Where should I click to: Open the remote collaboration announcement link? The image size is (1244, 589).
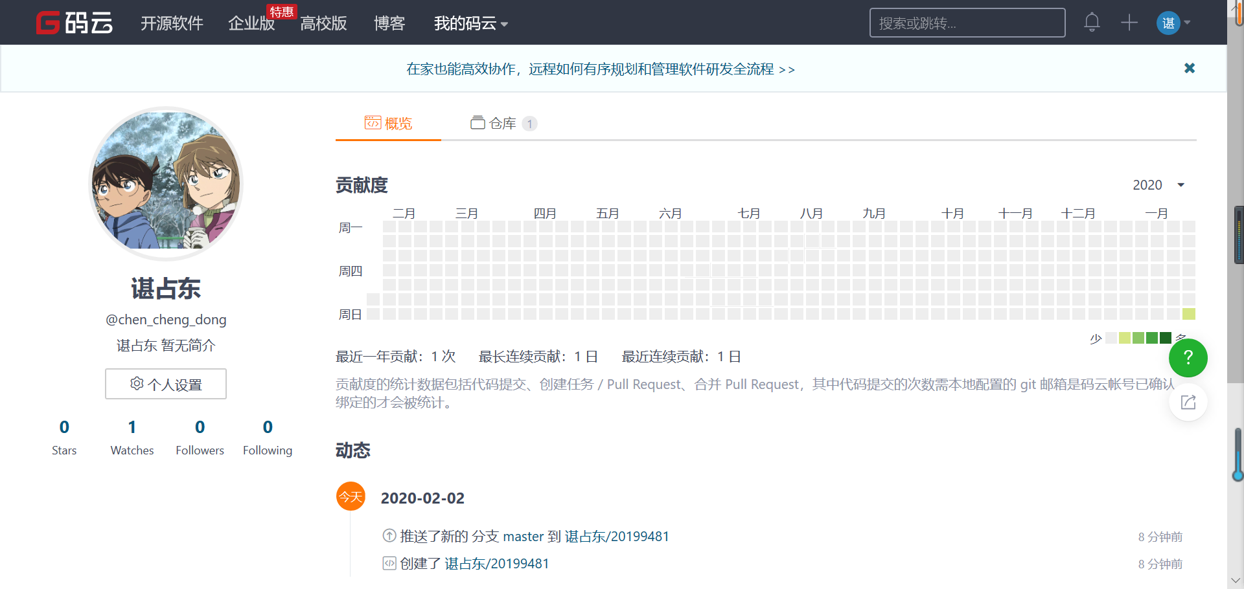pyautogui.click(x=600, y=69)
